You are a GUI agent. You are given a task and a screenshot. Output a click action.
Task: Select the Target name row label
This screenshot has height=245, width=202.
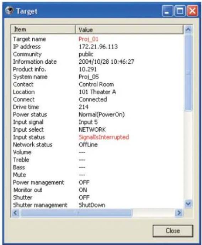30,39
